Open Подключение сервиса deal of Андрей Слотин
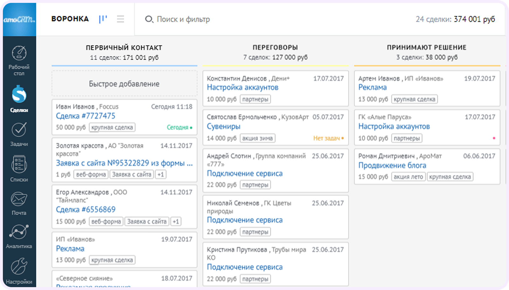Viewport: 509px width, 290px height. [245, 173]
